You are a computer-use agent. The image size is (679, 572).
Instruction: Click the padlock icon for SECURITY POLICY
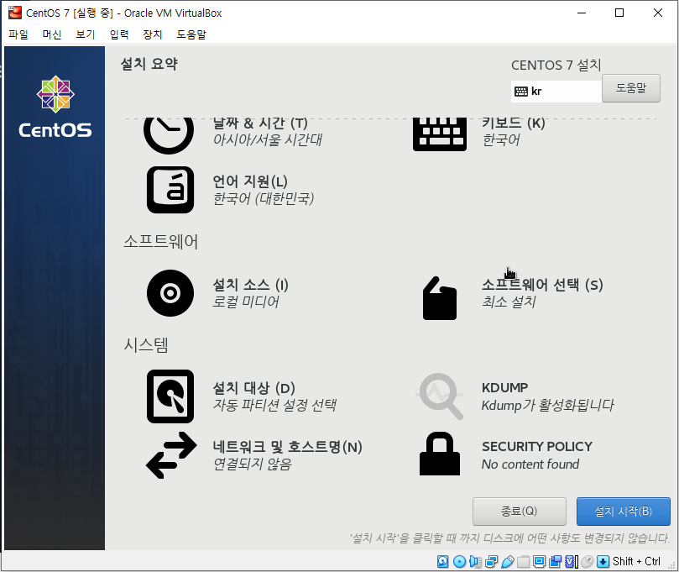440,454
